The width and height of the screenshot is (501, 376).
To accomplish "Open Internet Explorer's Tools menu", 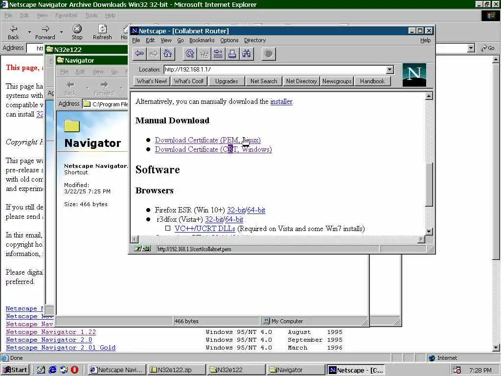I will 91,15.
